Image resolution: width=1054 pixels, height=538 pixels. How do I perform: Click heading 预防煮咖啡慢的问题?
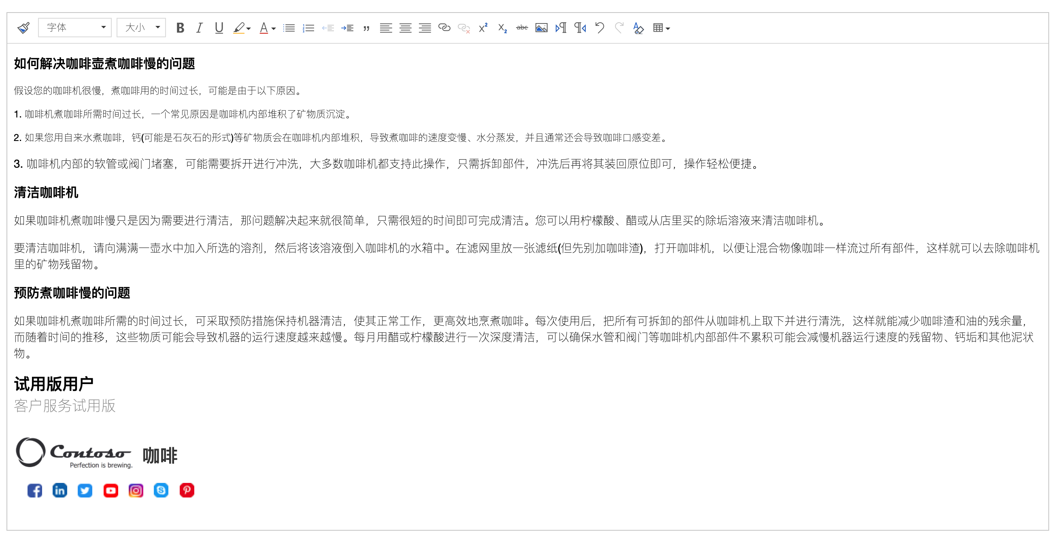pos(72,293)
